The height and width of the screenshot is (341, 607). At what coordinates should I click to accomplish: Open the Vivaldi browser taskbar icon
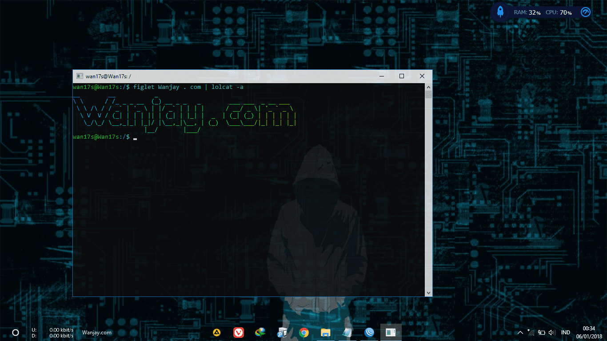point(239,332)
